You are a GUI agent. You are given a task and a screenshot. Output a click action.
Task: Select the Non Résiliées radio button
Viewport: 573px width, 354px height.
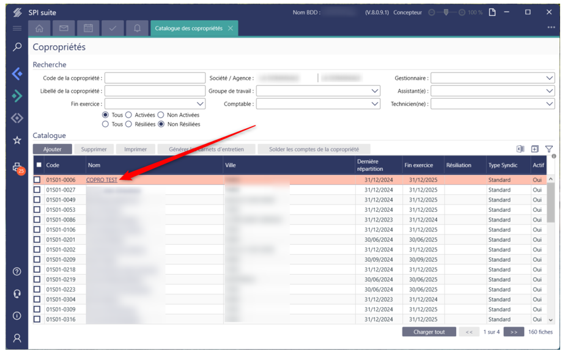(161, 125)
